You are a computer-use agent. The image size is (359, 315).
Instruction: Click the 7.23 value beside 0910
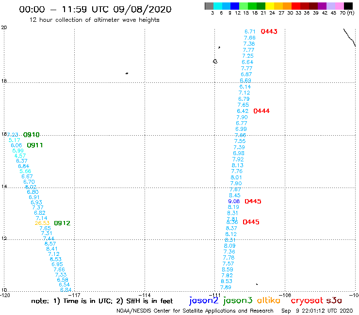[x=13, y=135]
